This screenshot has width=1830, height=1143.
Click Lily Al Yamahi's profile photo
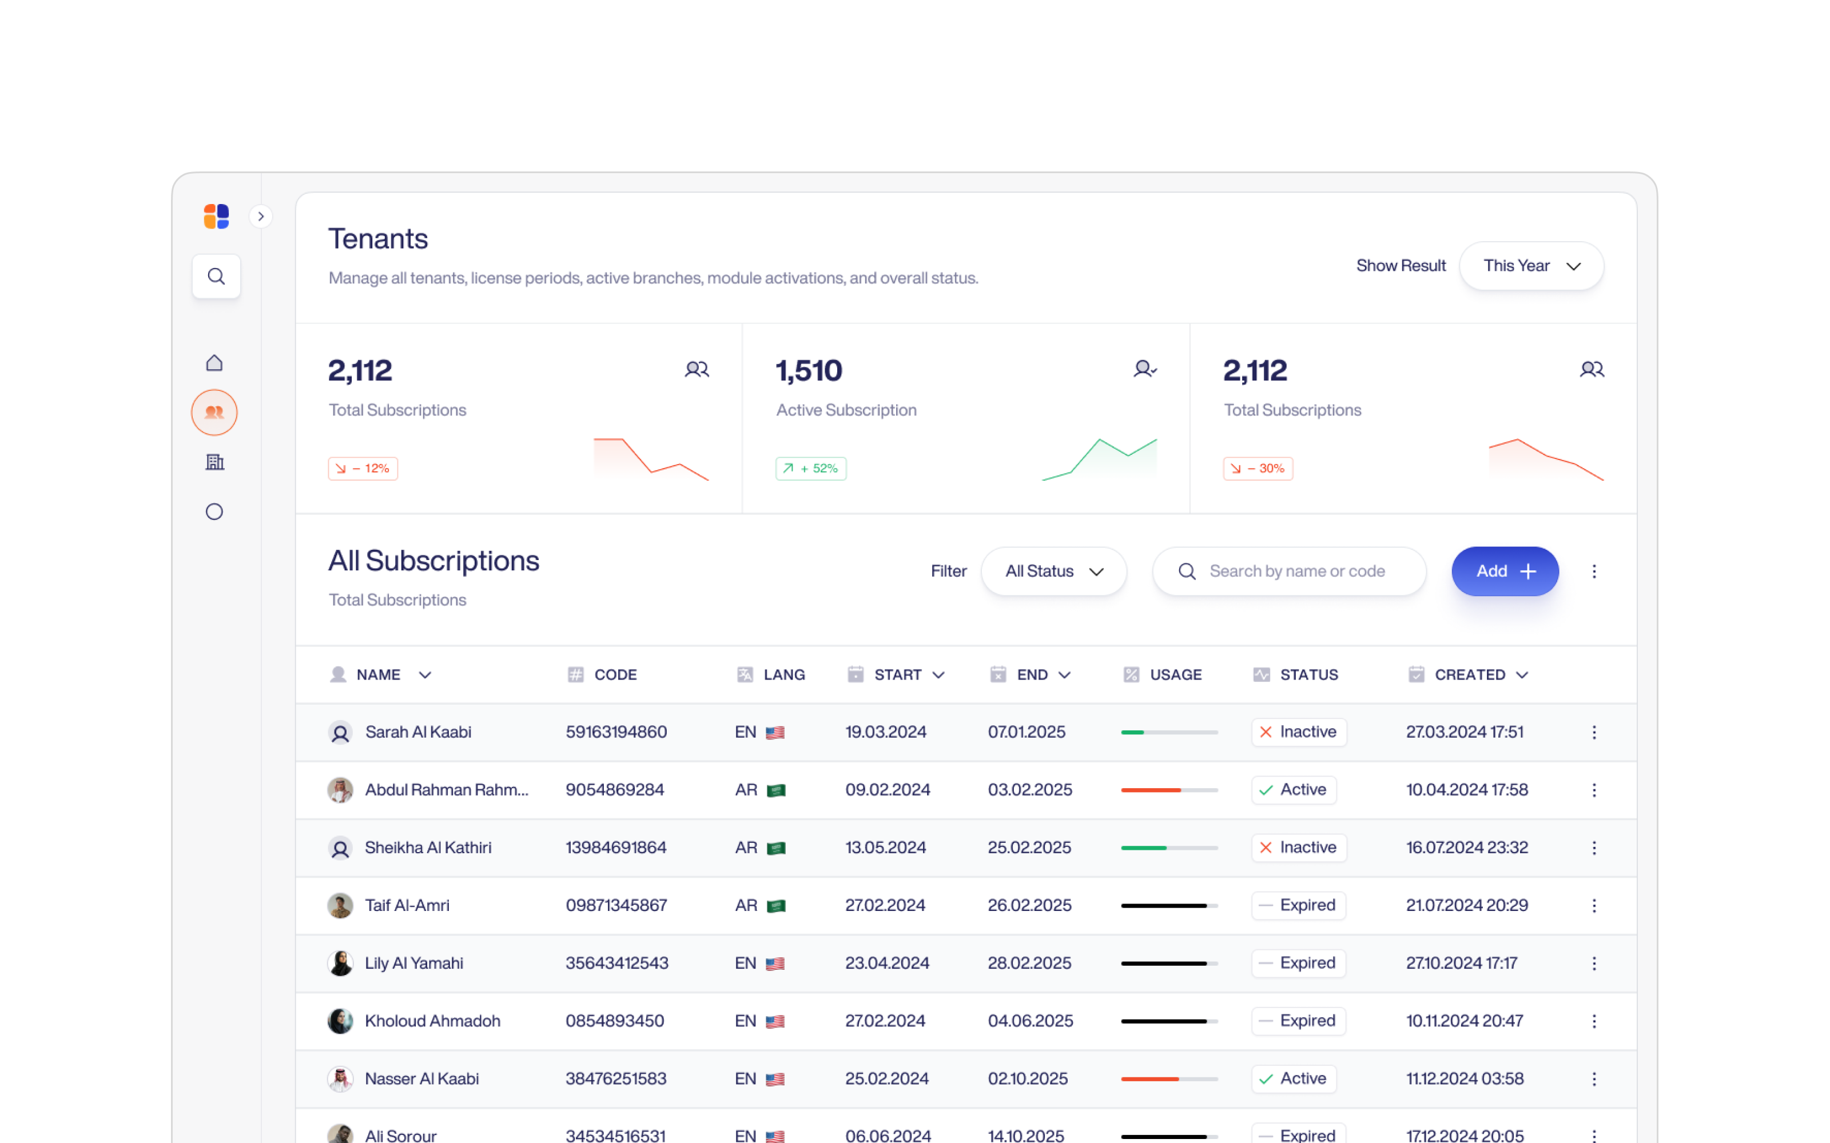click(x=340, y=964)
